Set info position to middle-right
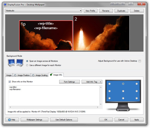Screen dimensions: 150x128 pos(137,91)
